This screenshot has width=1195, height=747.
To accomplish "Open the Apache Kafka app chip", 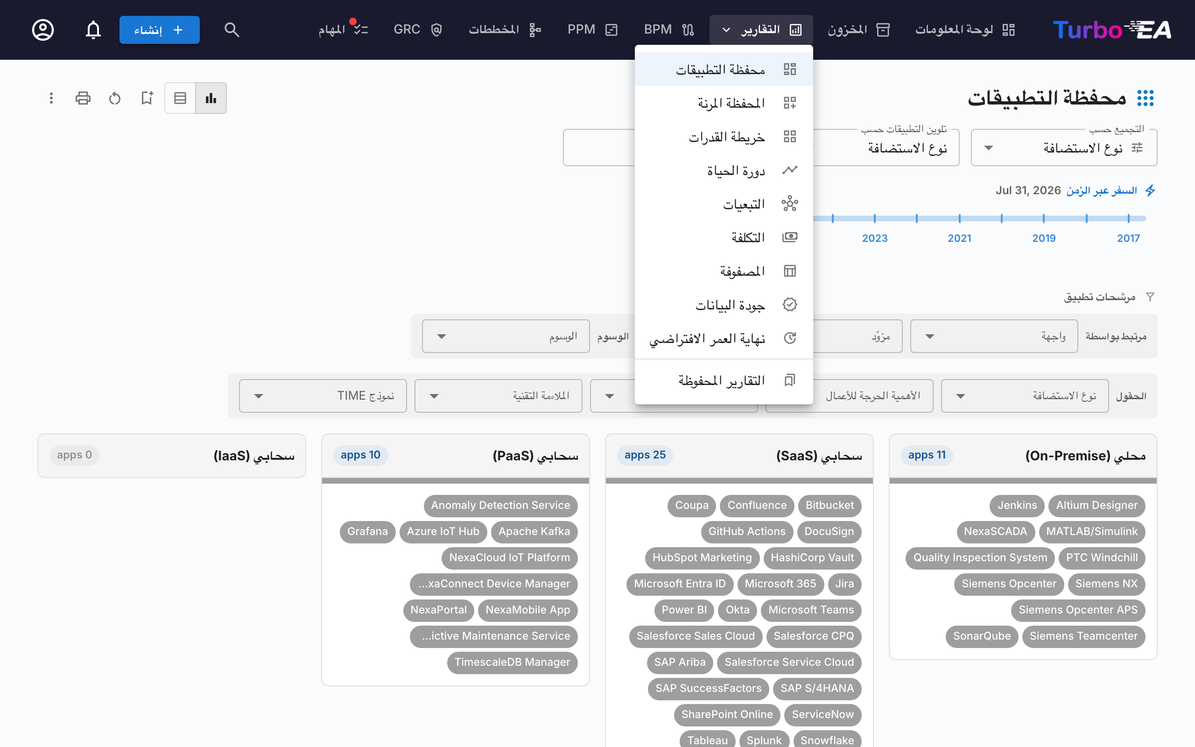I will (x=534, y=532).
